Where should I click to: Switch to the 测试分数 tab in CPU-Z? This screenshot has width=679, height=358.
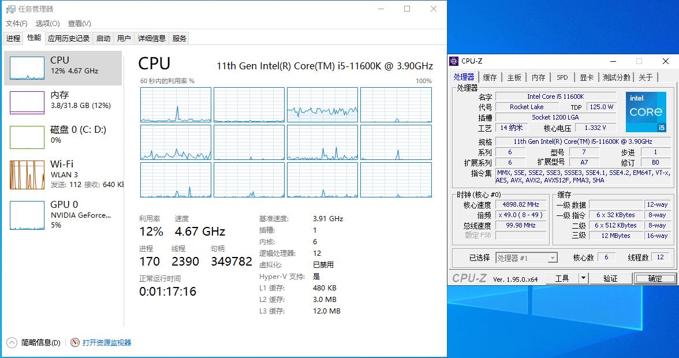click(616, 77)
